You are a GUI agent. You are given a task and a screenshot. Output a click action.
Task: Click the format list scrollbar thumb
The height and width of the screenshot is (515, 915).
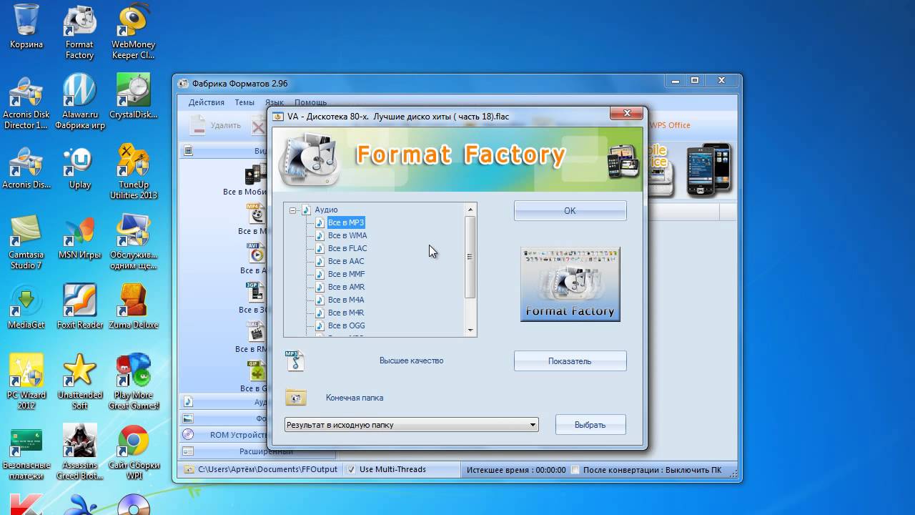click(470, 257)
